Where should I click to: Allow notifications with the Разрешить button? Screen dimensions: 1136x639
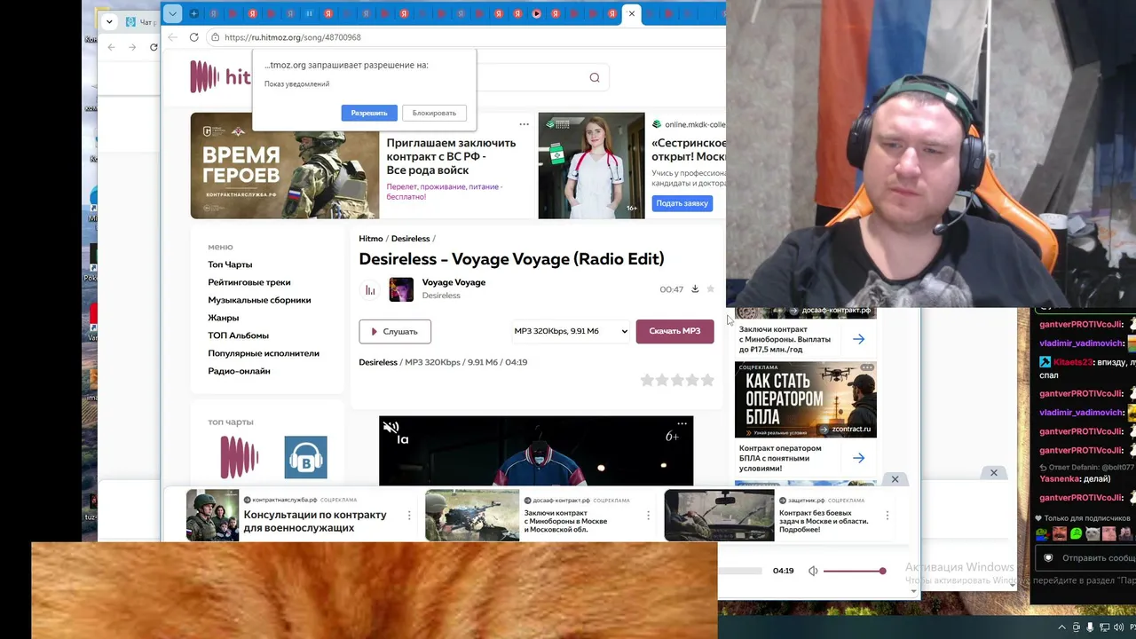(x=369, y=113)
